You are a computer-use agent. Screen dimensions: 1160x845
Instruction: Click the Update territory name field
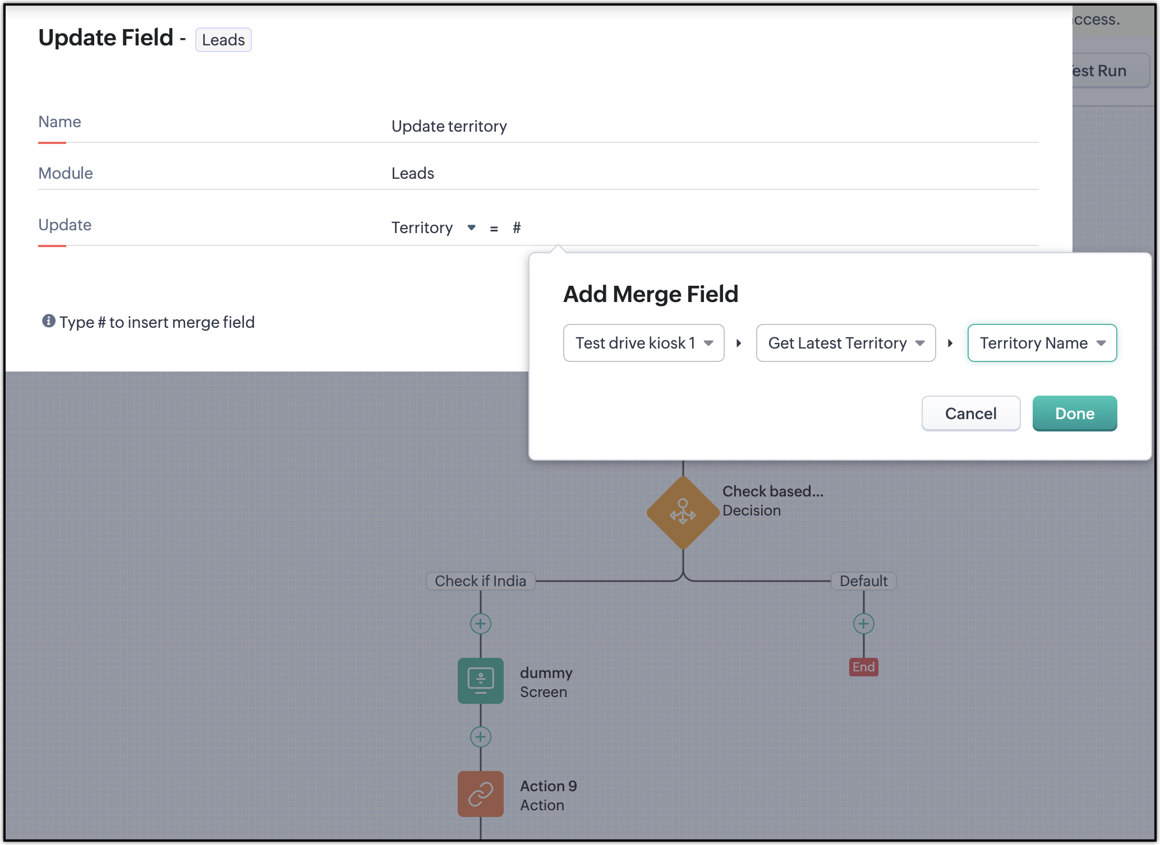pyautogui.click(x=449, y=127)
